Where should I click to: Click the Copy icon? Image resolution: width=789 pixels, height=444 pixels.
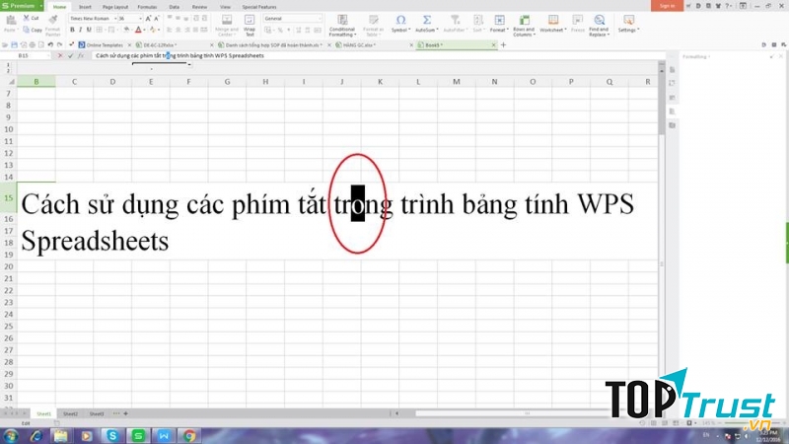tap(33, 30)
